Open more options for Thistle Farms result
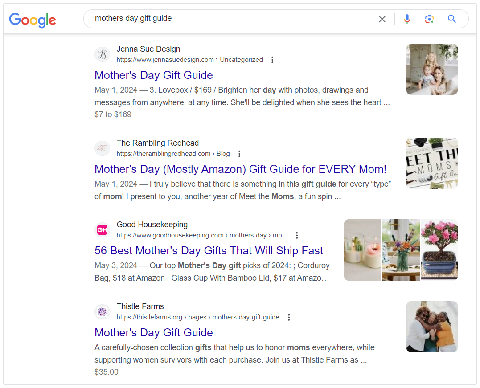480x388 pixels. click(x=289, y=317)
